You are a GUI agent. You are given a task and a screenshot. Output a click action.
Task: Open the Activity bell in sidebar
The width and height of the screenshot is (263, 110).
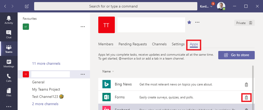tap(9, 20)
